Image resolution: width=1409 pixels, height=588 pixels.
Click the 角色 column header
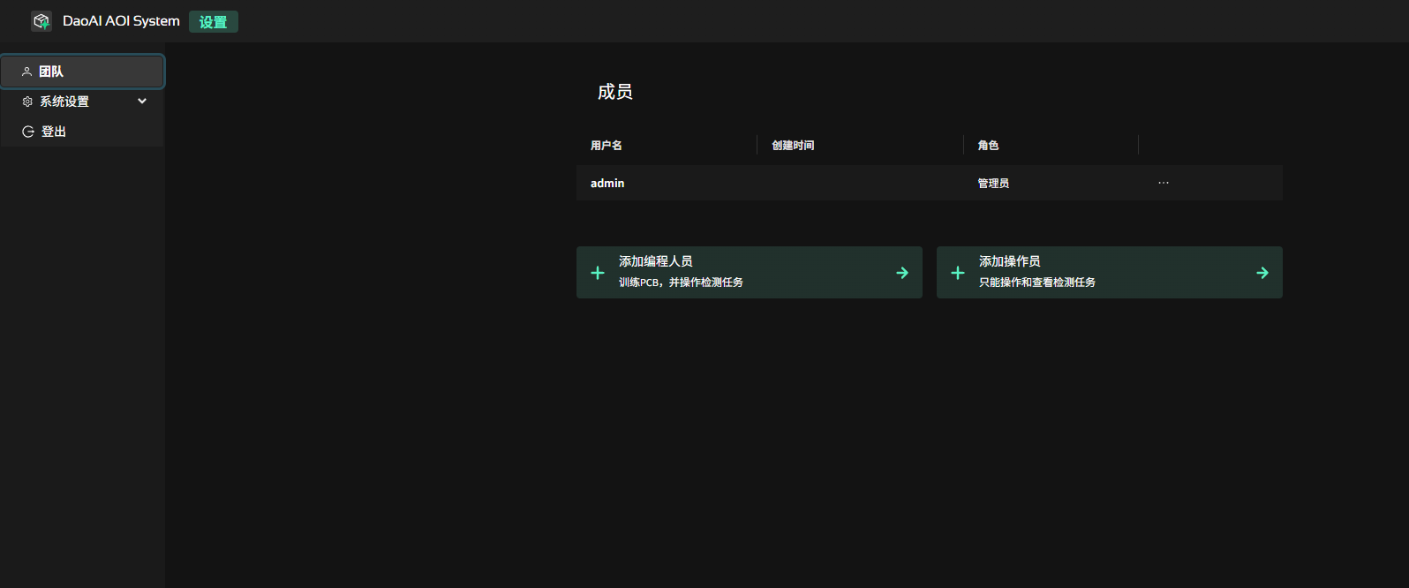(x=988, y=146)
